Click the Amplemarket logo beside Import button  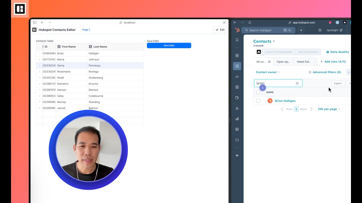pyautogui.click(x=258, y=52)
